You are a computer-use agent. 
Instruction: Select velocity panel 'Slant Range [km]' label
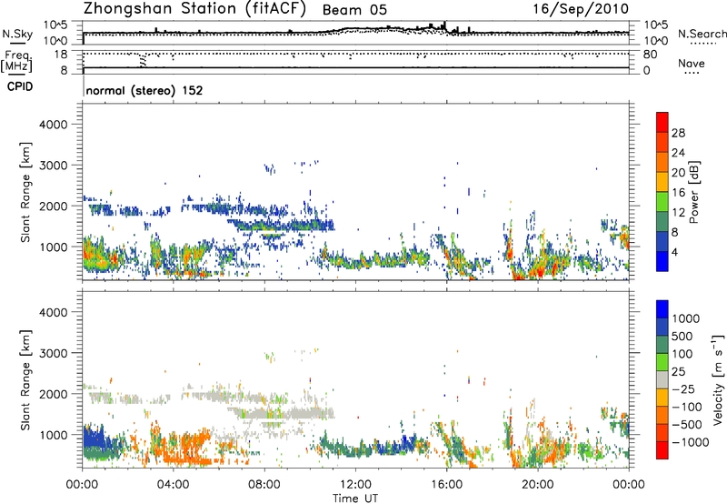(25, 380)
